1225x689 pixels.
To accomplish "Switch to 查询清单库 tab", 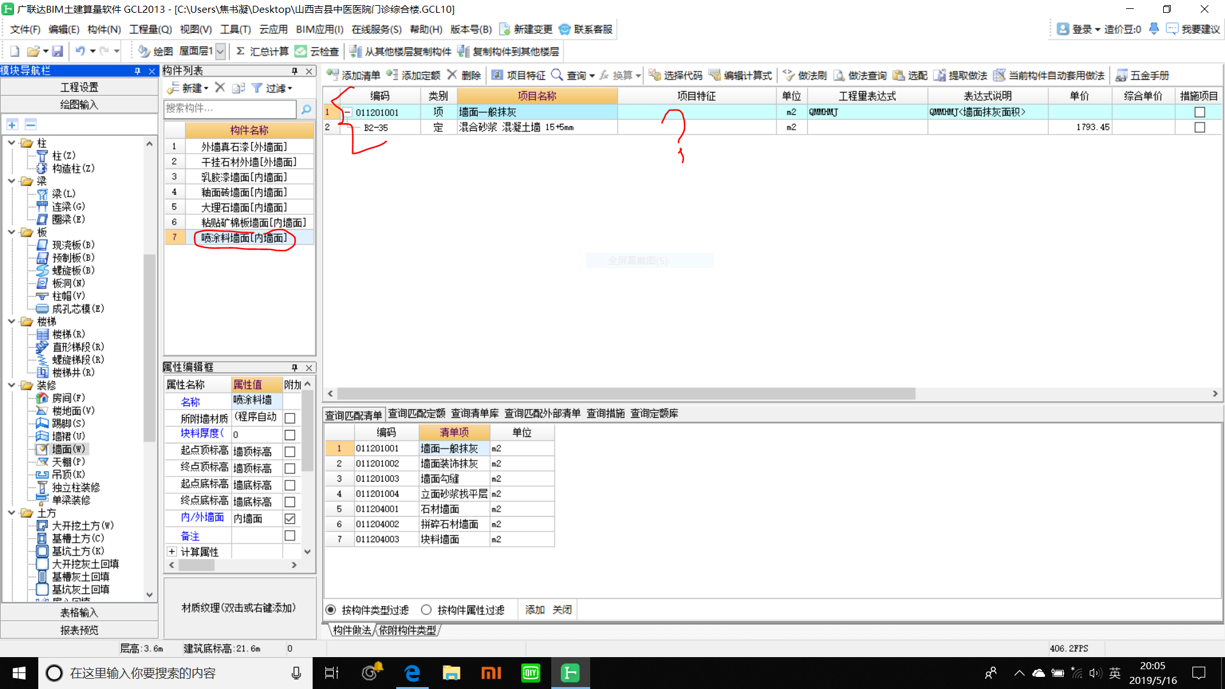I will [475, 413].
